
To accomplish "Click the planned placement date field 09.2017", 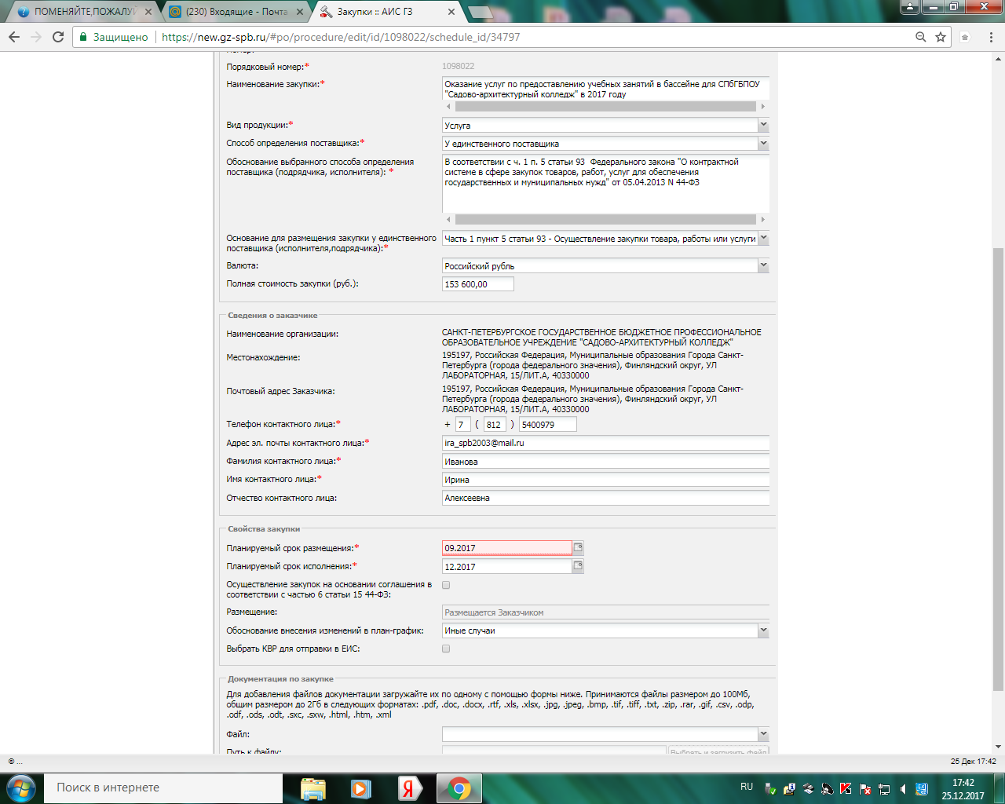I will coord(507,548).
